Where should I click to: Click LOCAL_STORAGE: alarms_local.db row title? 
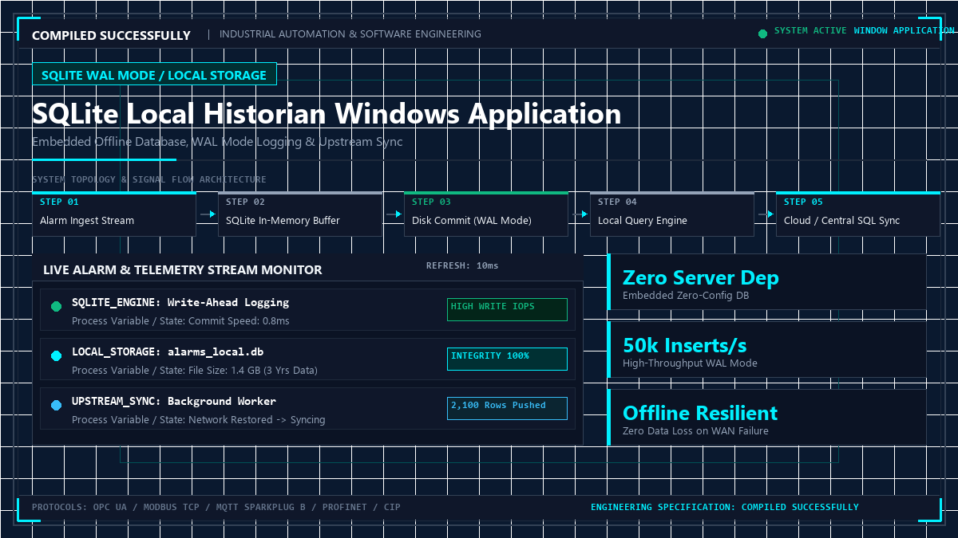click(x=168, y=352)
